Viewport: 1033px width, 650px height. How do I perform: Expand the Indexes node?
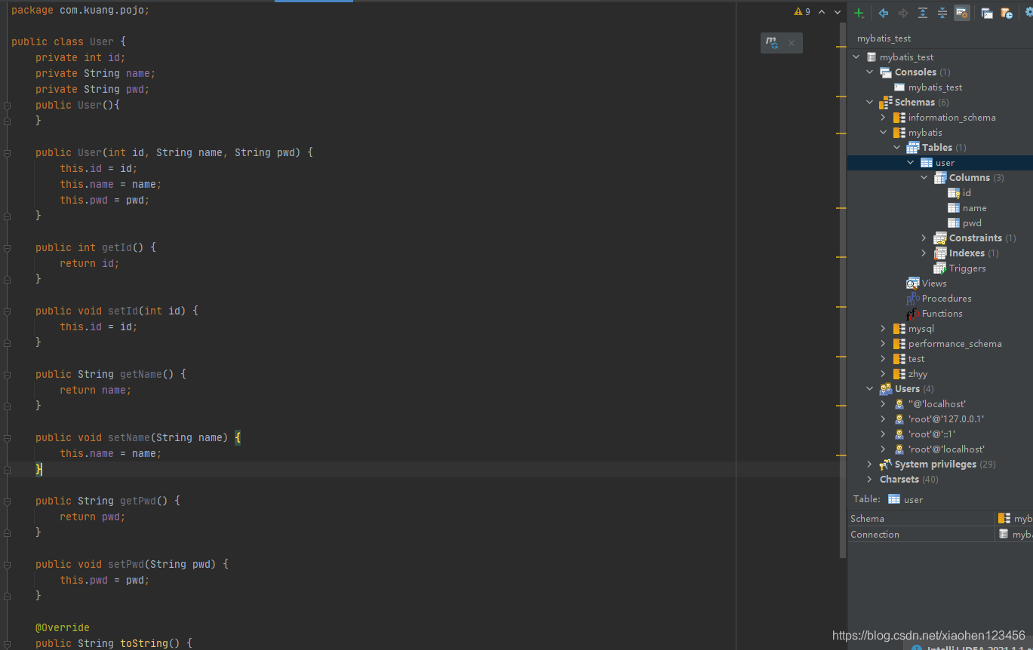coord(924,253)
